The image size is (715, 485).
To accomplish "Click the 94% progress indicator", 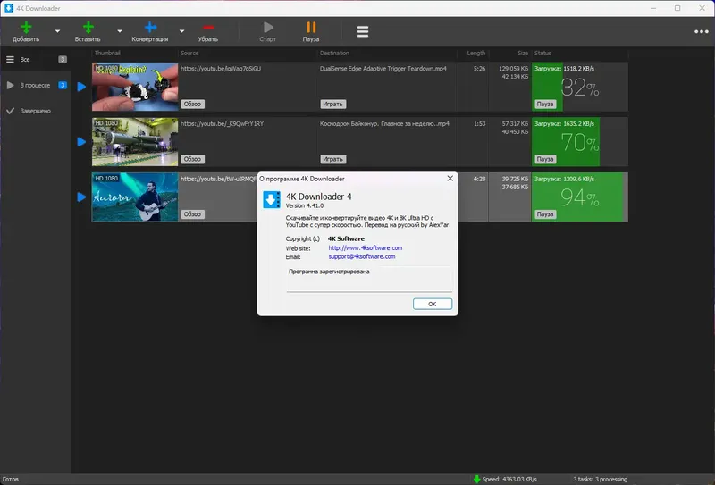I will pos(579,197).
